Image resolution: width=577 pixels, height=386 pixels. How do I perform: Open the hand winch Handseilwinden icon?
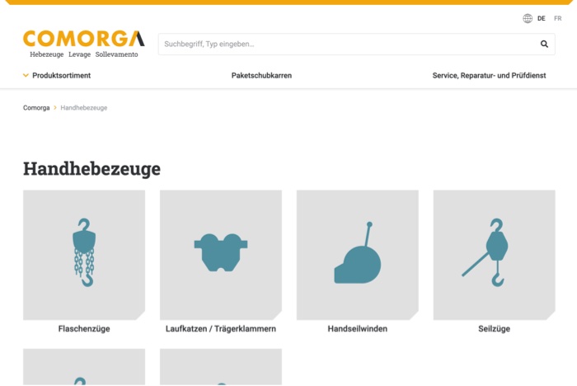click(357, 254)
